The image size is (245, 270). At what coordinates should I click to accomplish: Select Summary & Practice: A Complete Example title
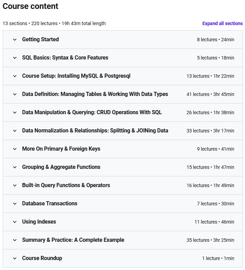(73, 240)
